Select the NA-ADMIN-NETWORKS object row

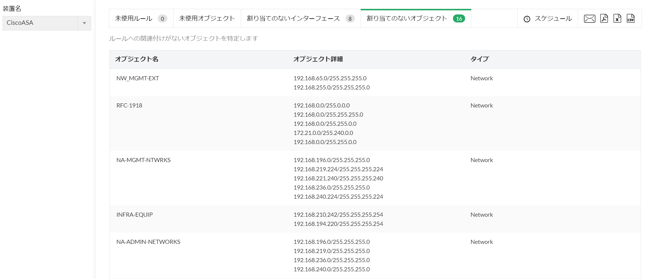click(148, 242)
